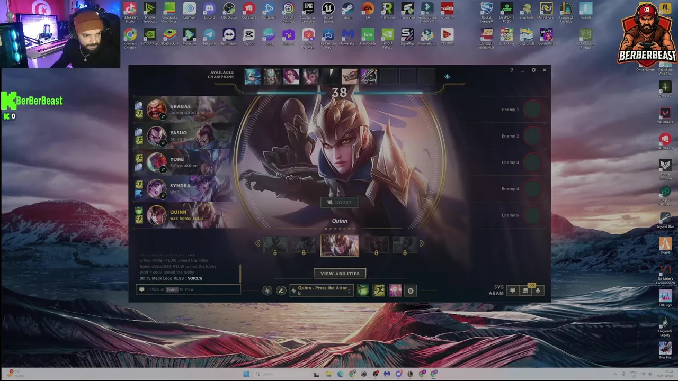Screen dimensions: 678x381
Task: Open Malwarebytes desktop shortcut
Action: (x=347, y=37)
